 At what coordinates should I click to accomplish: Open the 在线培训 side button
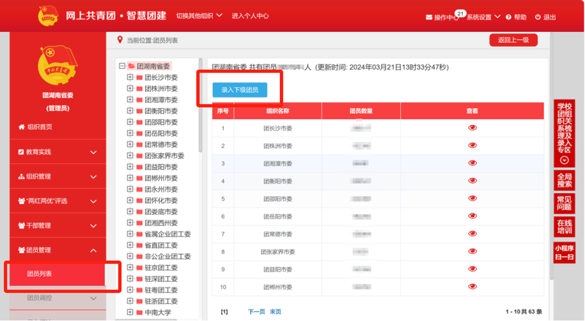(564, 227)
